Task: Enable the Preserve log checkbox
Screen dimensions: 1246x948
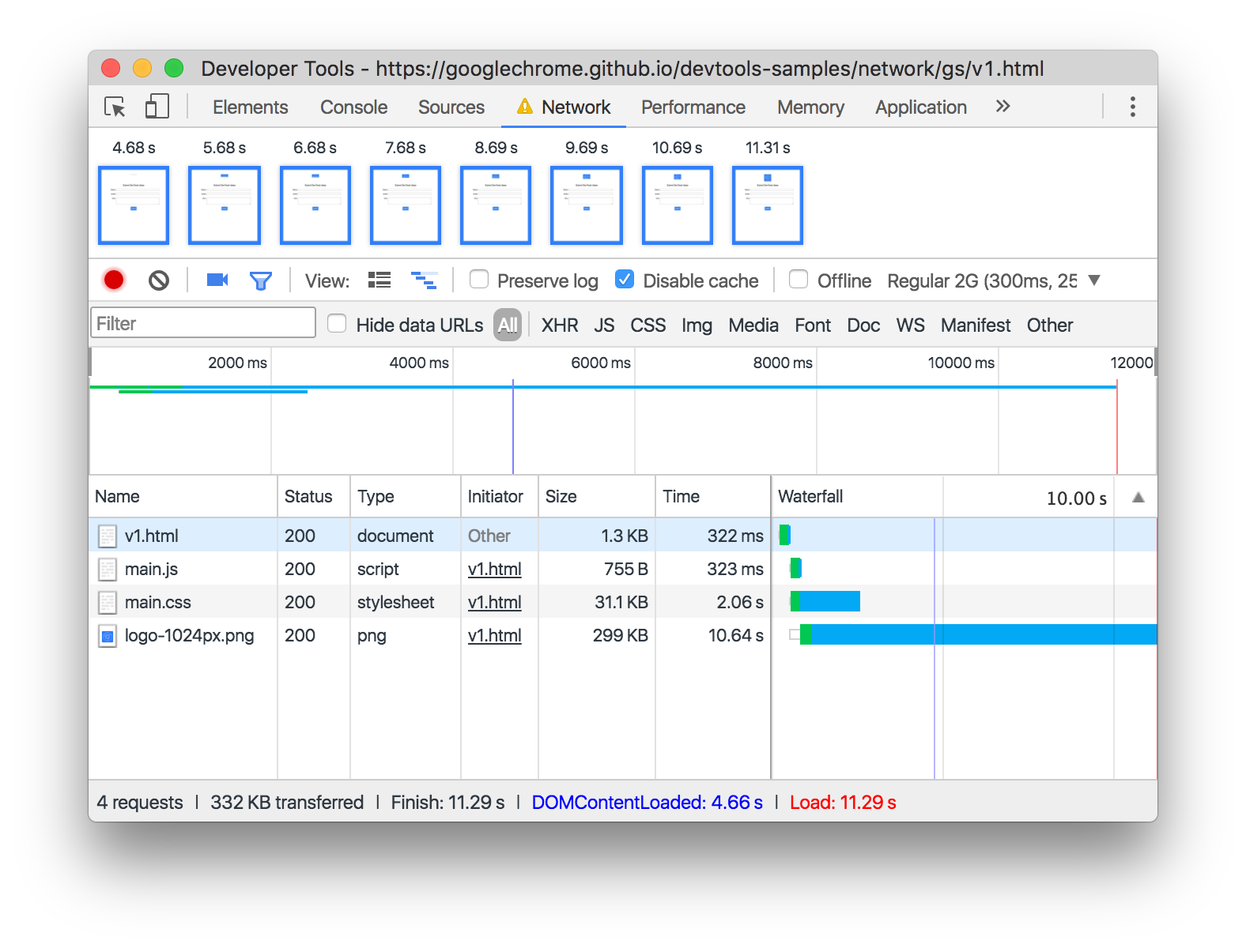Action: (479, 279)
